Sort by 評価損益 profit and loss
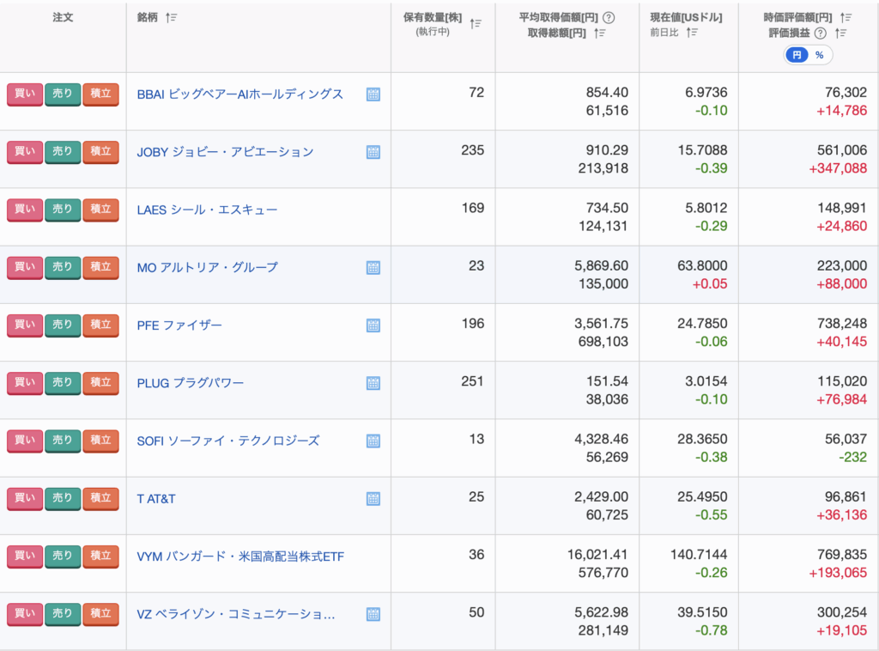This screenshot has height=651, width=879. pyautogui.click(x=841, y=33)
